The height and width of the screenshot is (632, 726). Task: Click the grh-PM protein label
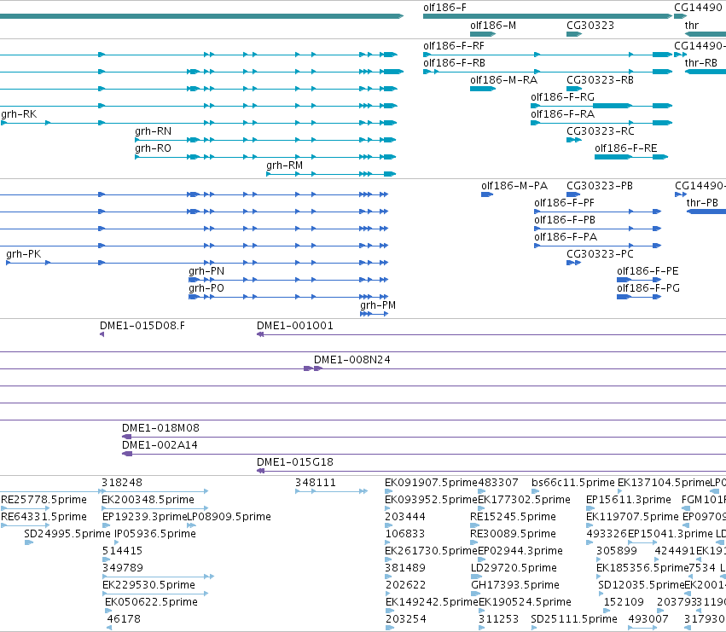(x=378, y=306)
